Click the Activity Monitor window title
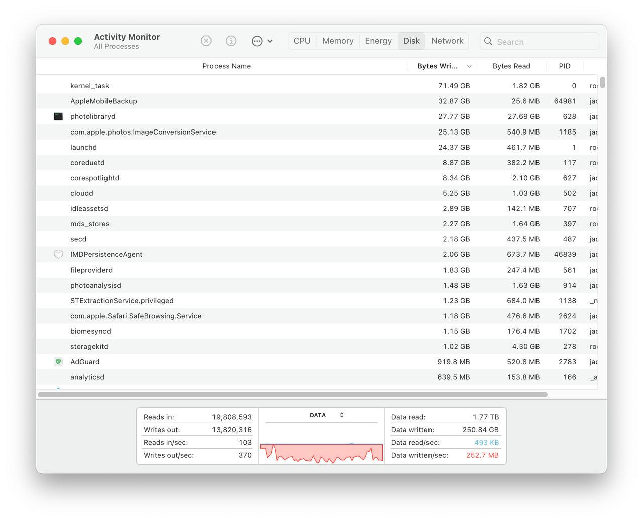The image size is (643, 521). (x=127, y=37)
